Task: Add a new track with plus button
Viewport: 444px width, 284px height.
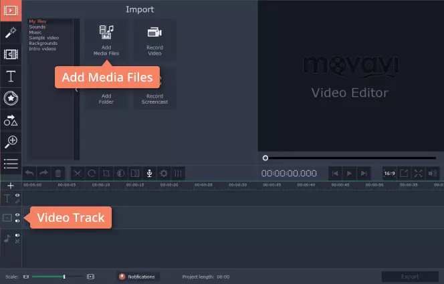Action: pos(11,186)
